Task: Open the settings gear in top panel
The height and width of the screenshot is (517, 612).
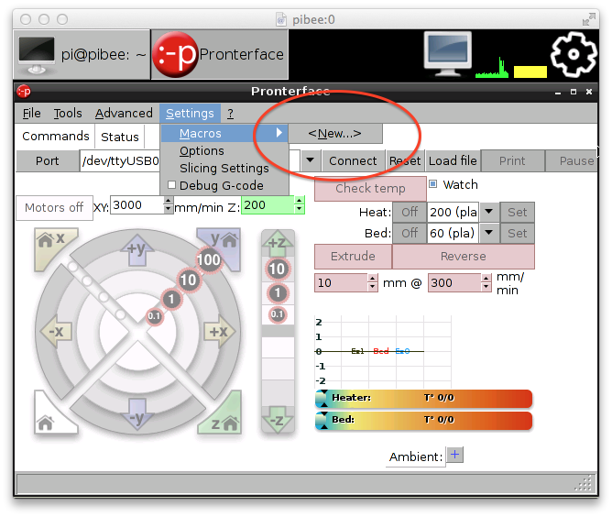Action: coord(574,54)
